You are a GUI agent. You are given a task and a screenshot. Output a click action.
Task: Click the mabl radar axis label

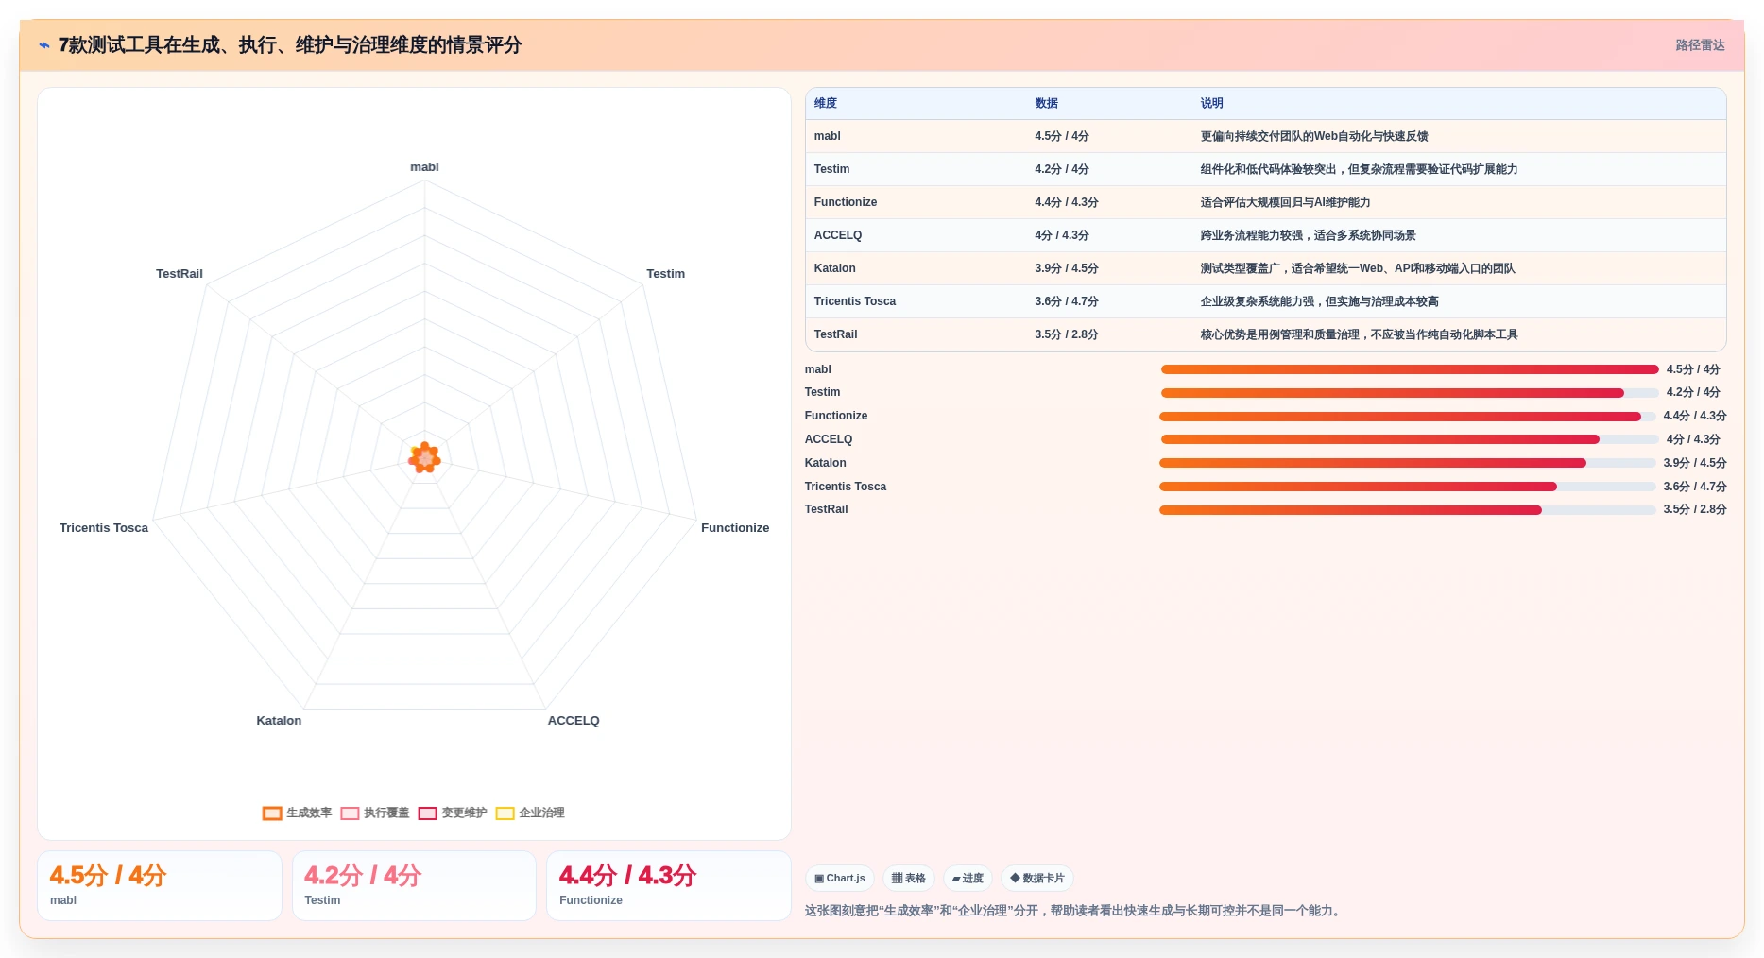pos(424,167)
